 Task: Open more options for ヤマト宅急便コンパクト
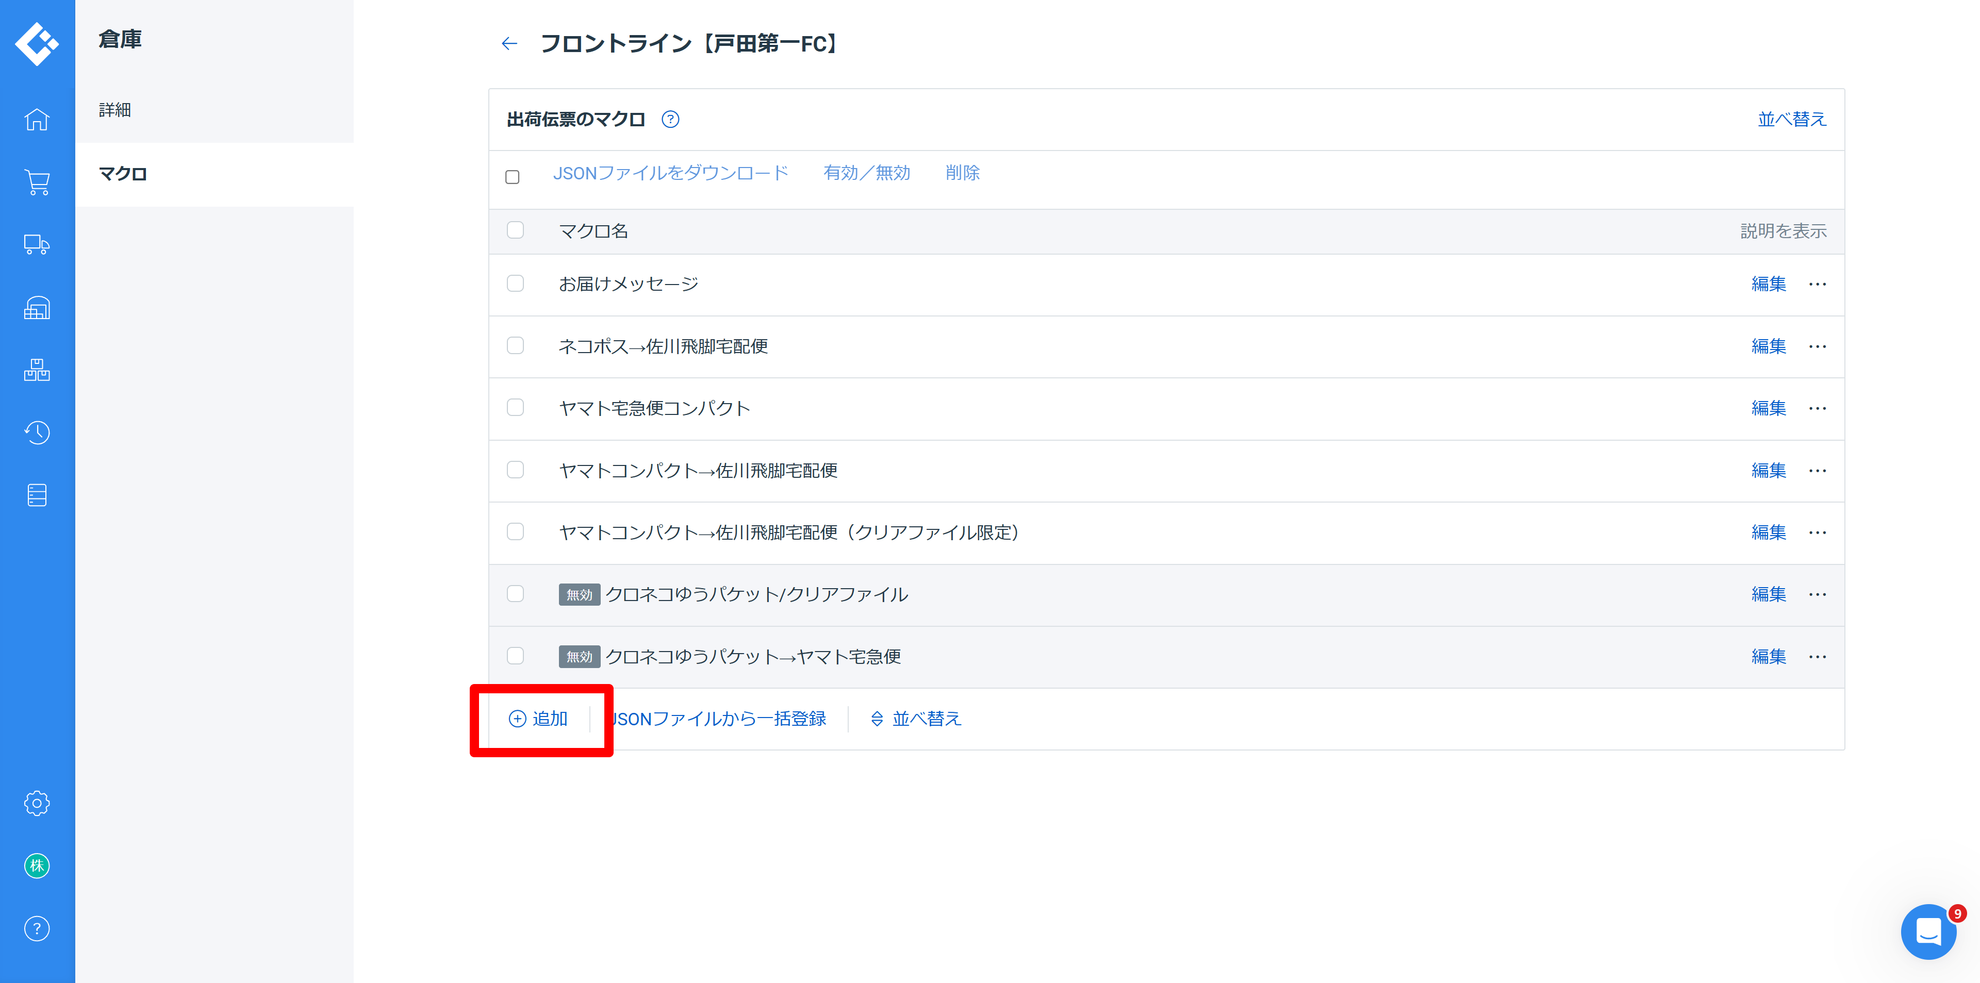(x=1817, y=408)
